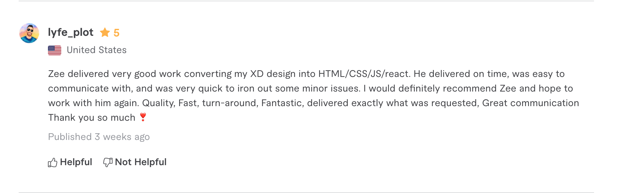Click the Thank you so much line

pos(92,118)
